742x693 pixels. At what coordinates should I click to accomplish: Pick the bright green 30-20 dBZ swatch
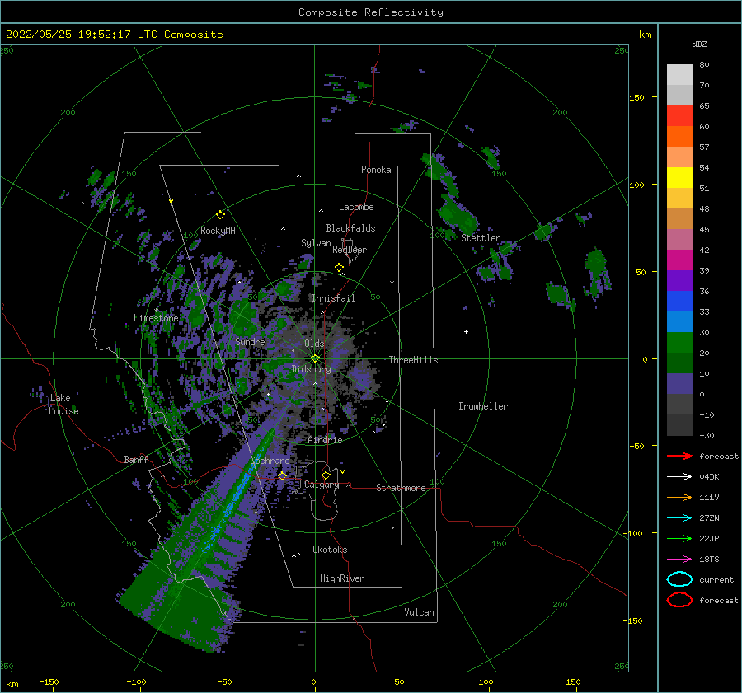(x=679, y=343)
